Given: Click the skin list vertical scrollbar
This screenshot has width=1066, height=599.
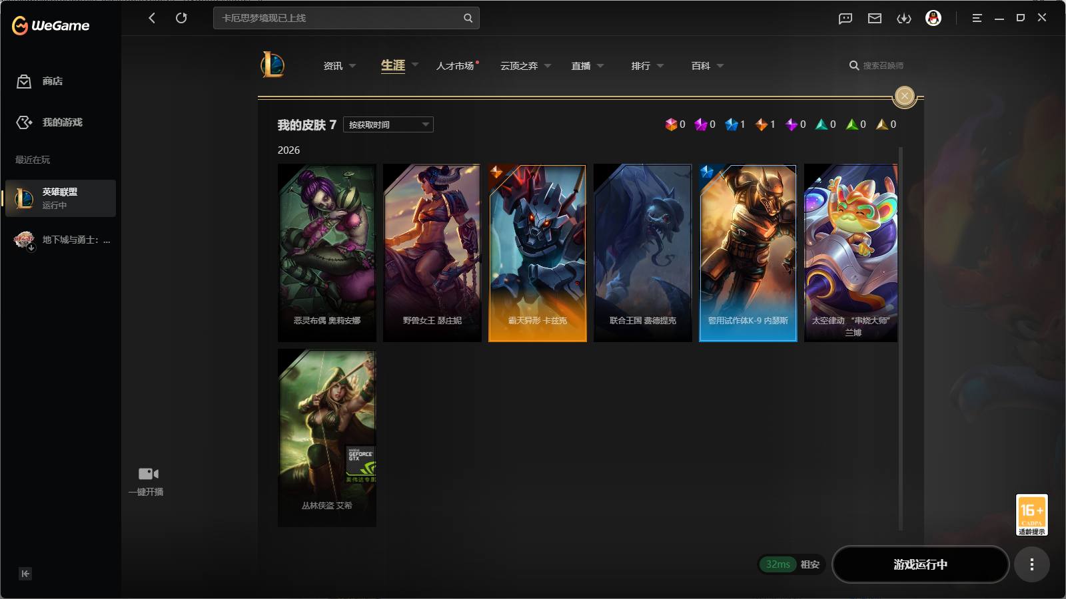Looking at the screenshot, I should (x=901, y=339).
